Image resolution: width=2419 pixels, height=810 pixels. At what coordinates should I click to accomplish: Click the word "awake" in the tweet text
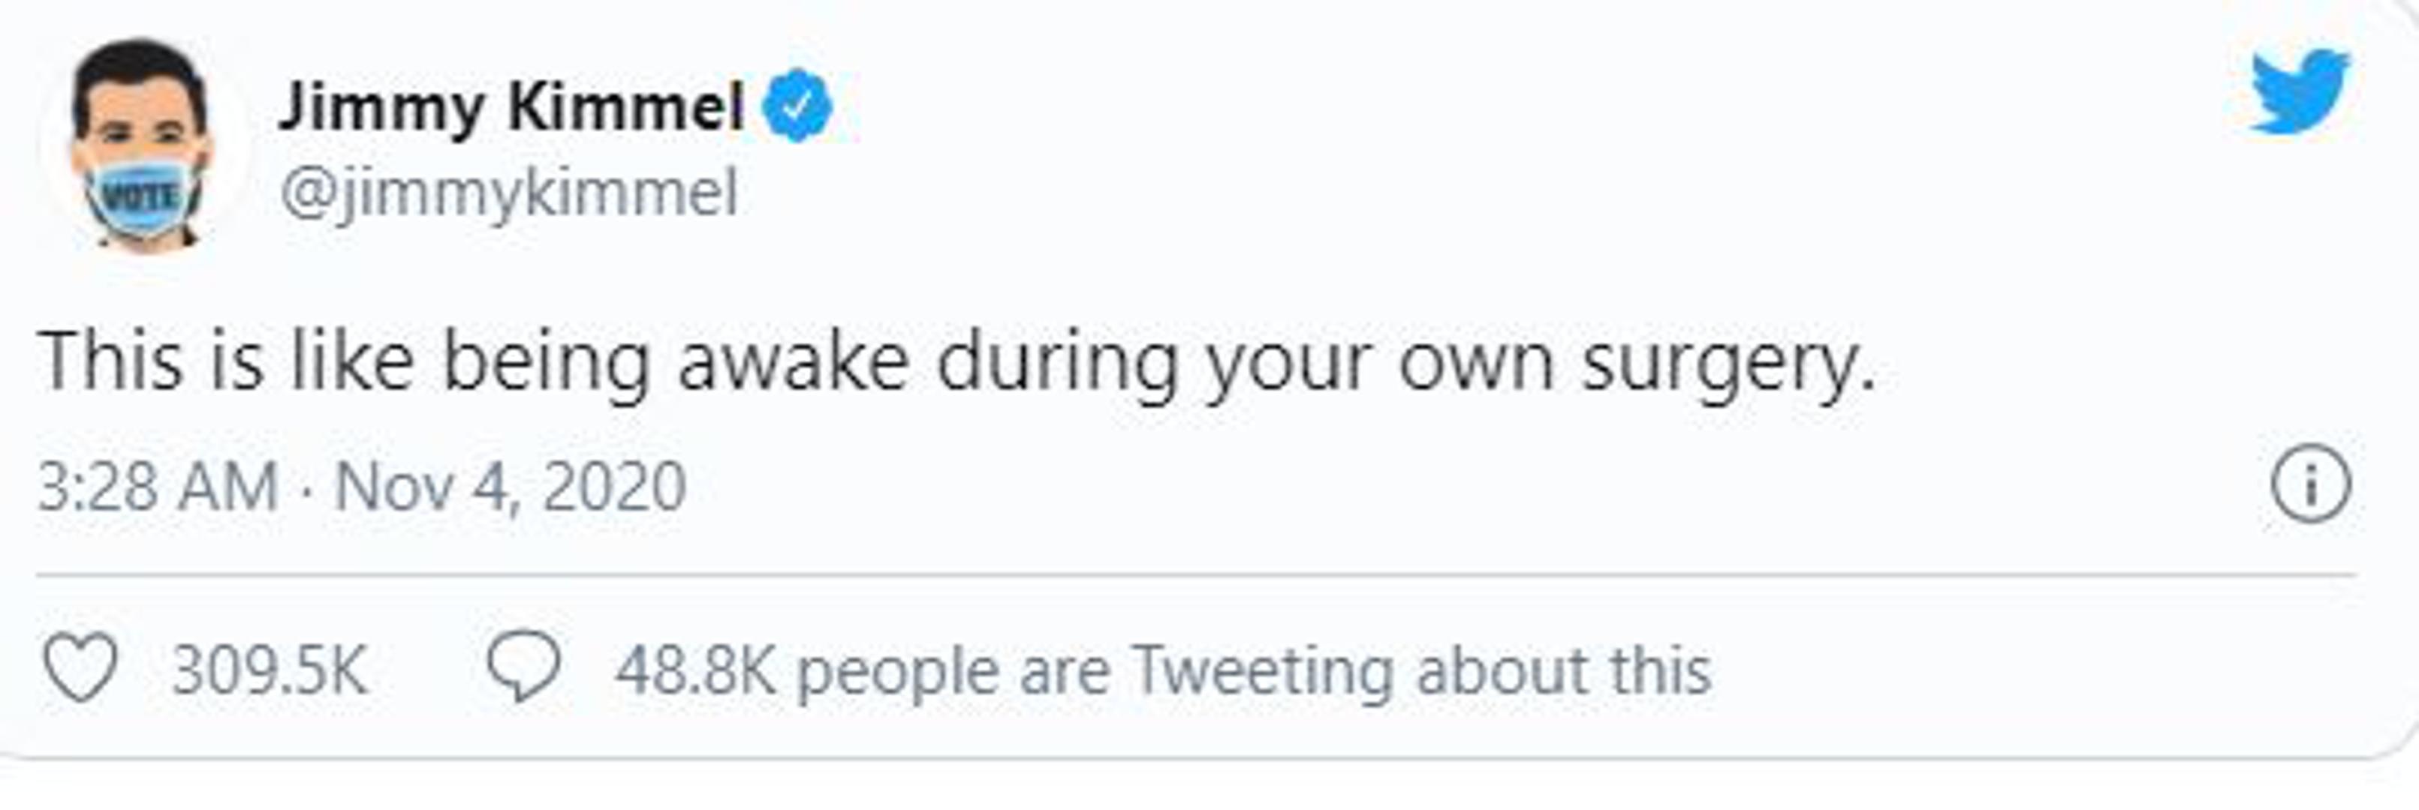coord(794,361)
